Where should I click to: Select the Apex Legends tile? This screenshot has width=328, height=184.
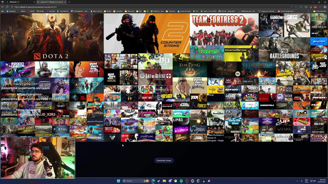(155, 61)
